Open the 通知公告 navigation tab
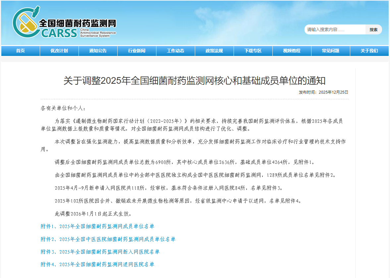 98,51
